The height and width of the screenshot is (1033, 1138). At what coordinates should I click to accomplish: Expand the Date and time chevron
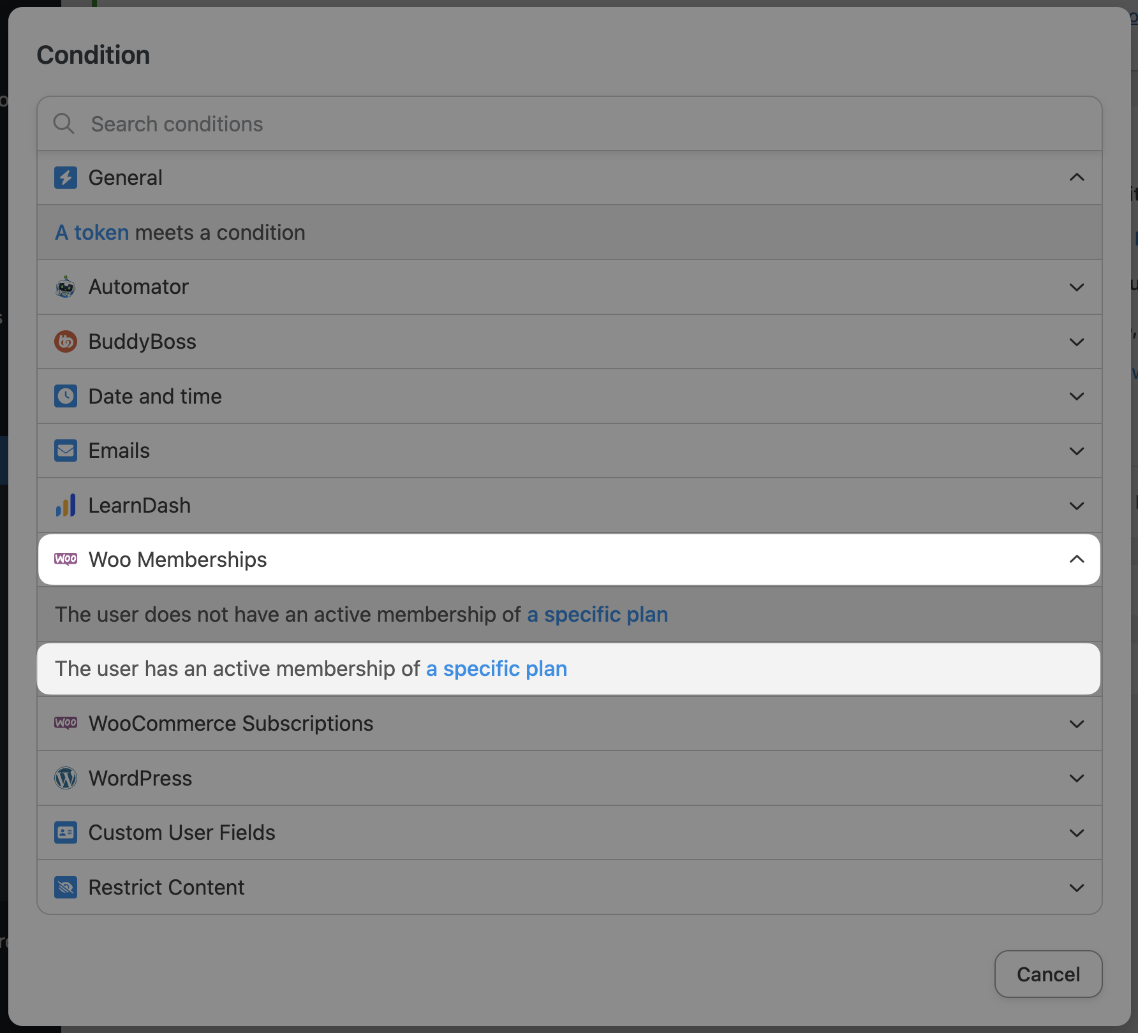(1077, 397)
